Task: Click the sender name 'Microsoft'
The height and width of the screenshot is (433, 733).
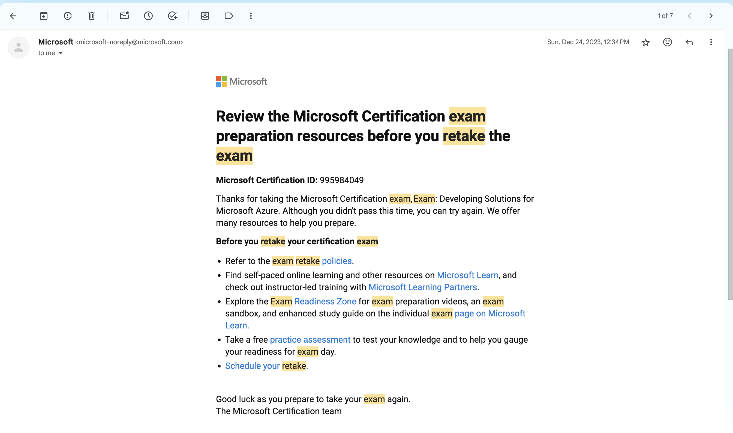Action: click(x=56, y=42)
